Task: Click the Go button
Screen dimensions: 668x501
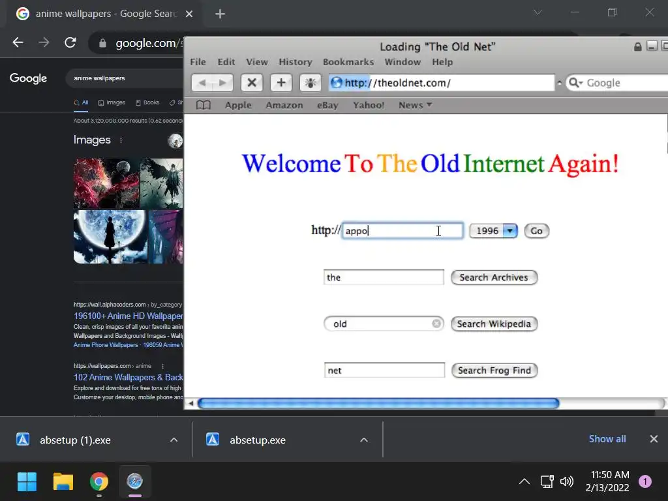Action: [x=536, y=230]
